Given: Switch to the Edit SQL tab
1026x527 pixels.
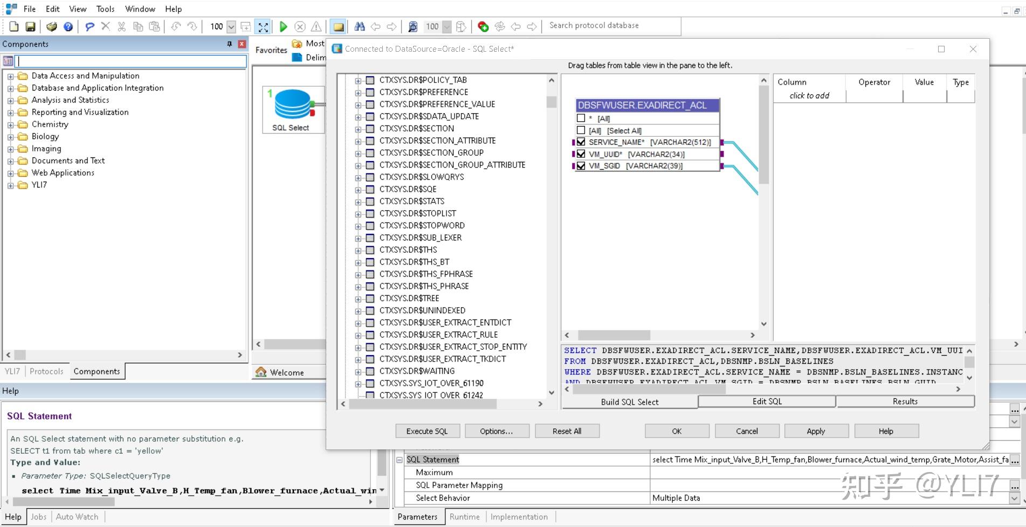Looking at the screenshot, I should pyautogui.click(x=767, y=401).
